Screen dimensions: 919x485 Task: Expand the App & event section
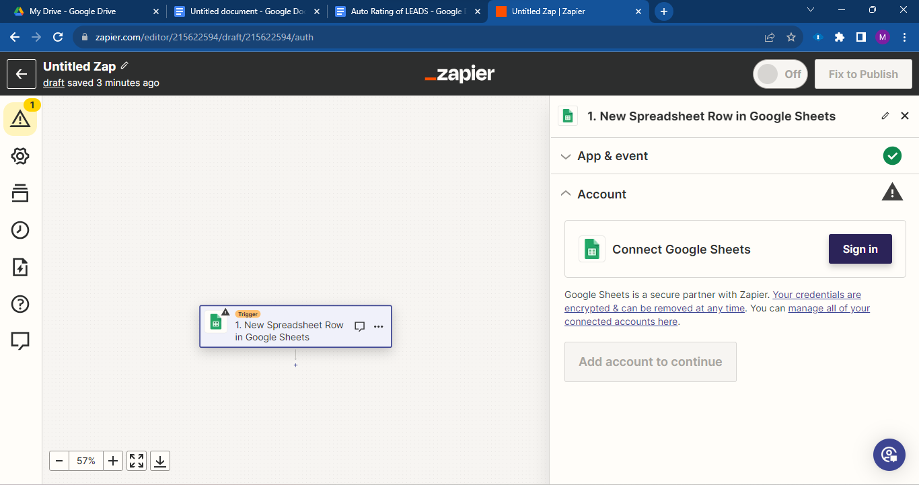tap(734, 156)
